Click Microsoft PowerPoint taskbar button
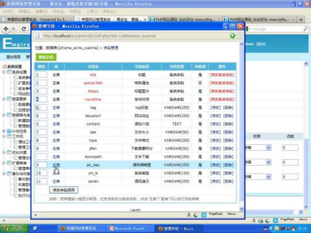Image resolution: width=311 pixels, height=233 pixels. (130, 228)
